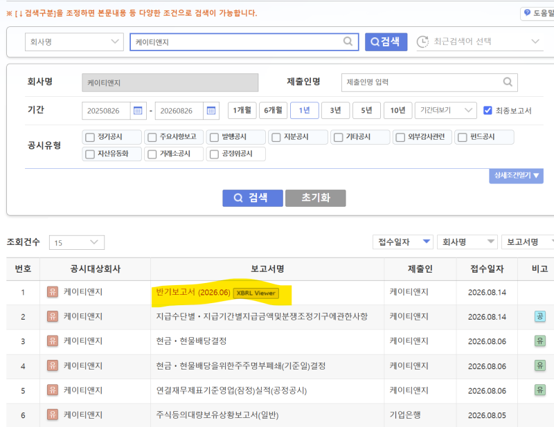Click the 공 remark badge in row 2
This screenshot has height=427, width=554.
coord(539,316)
